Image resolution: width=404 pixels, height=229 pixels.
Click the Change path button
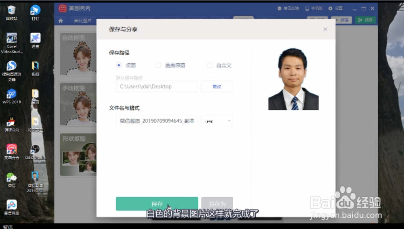pos(217,86)
